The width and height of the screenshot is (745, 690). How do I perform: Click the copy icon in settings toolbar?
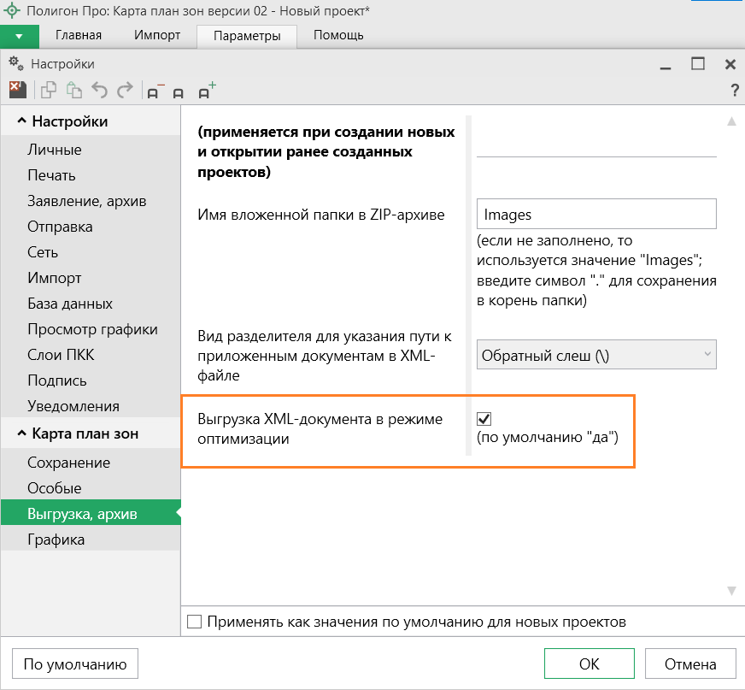[50, 90]
